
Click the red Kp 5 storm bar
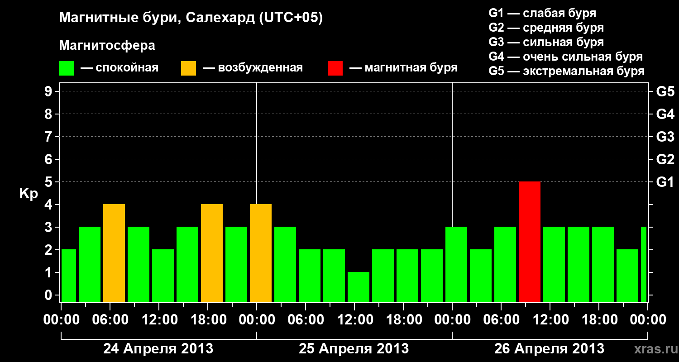[530, 242]
